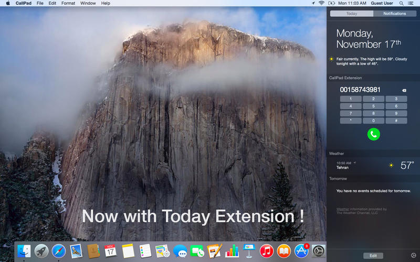Image resolution: width=420 pixels, height=262 pixels.
Task: Click the Edit button in Today view
Action: [x=373, y=256]
